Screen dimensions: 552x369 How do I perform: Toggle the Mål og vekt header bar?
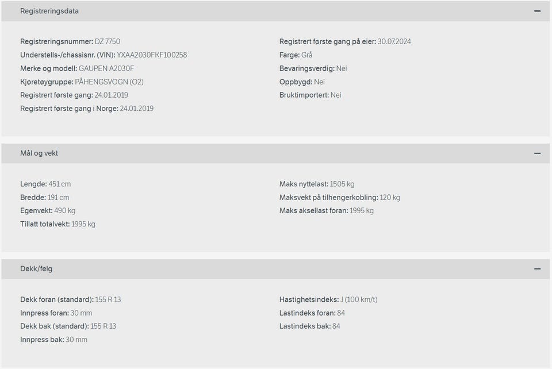pos(275,153)
